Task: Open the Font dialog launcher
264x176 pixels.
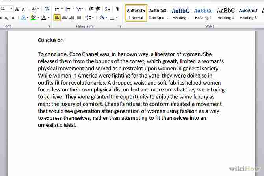Action: [x=49, y=26]
